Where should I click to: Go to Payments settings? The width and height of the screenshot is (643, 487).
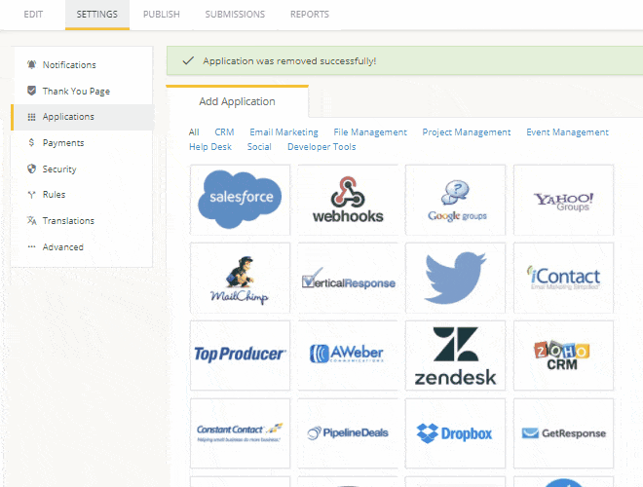click(82, 142)
